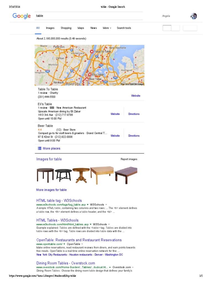
Task: Expand the green arrow beside the overstock.com URL
Action: 110,267
